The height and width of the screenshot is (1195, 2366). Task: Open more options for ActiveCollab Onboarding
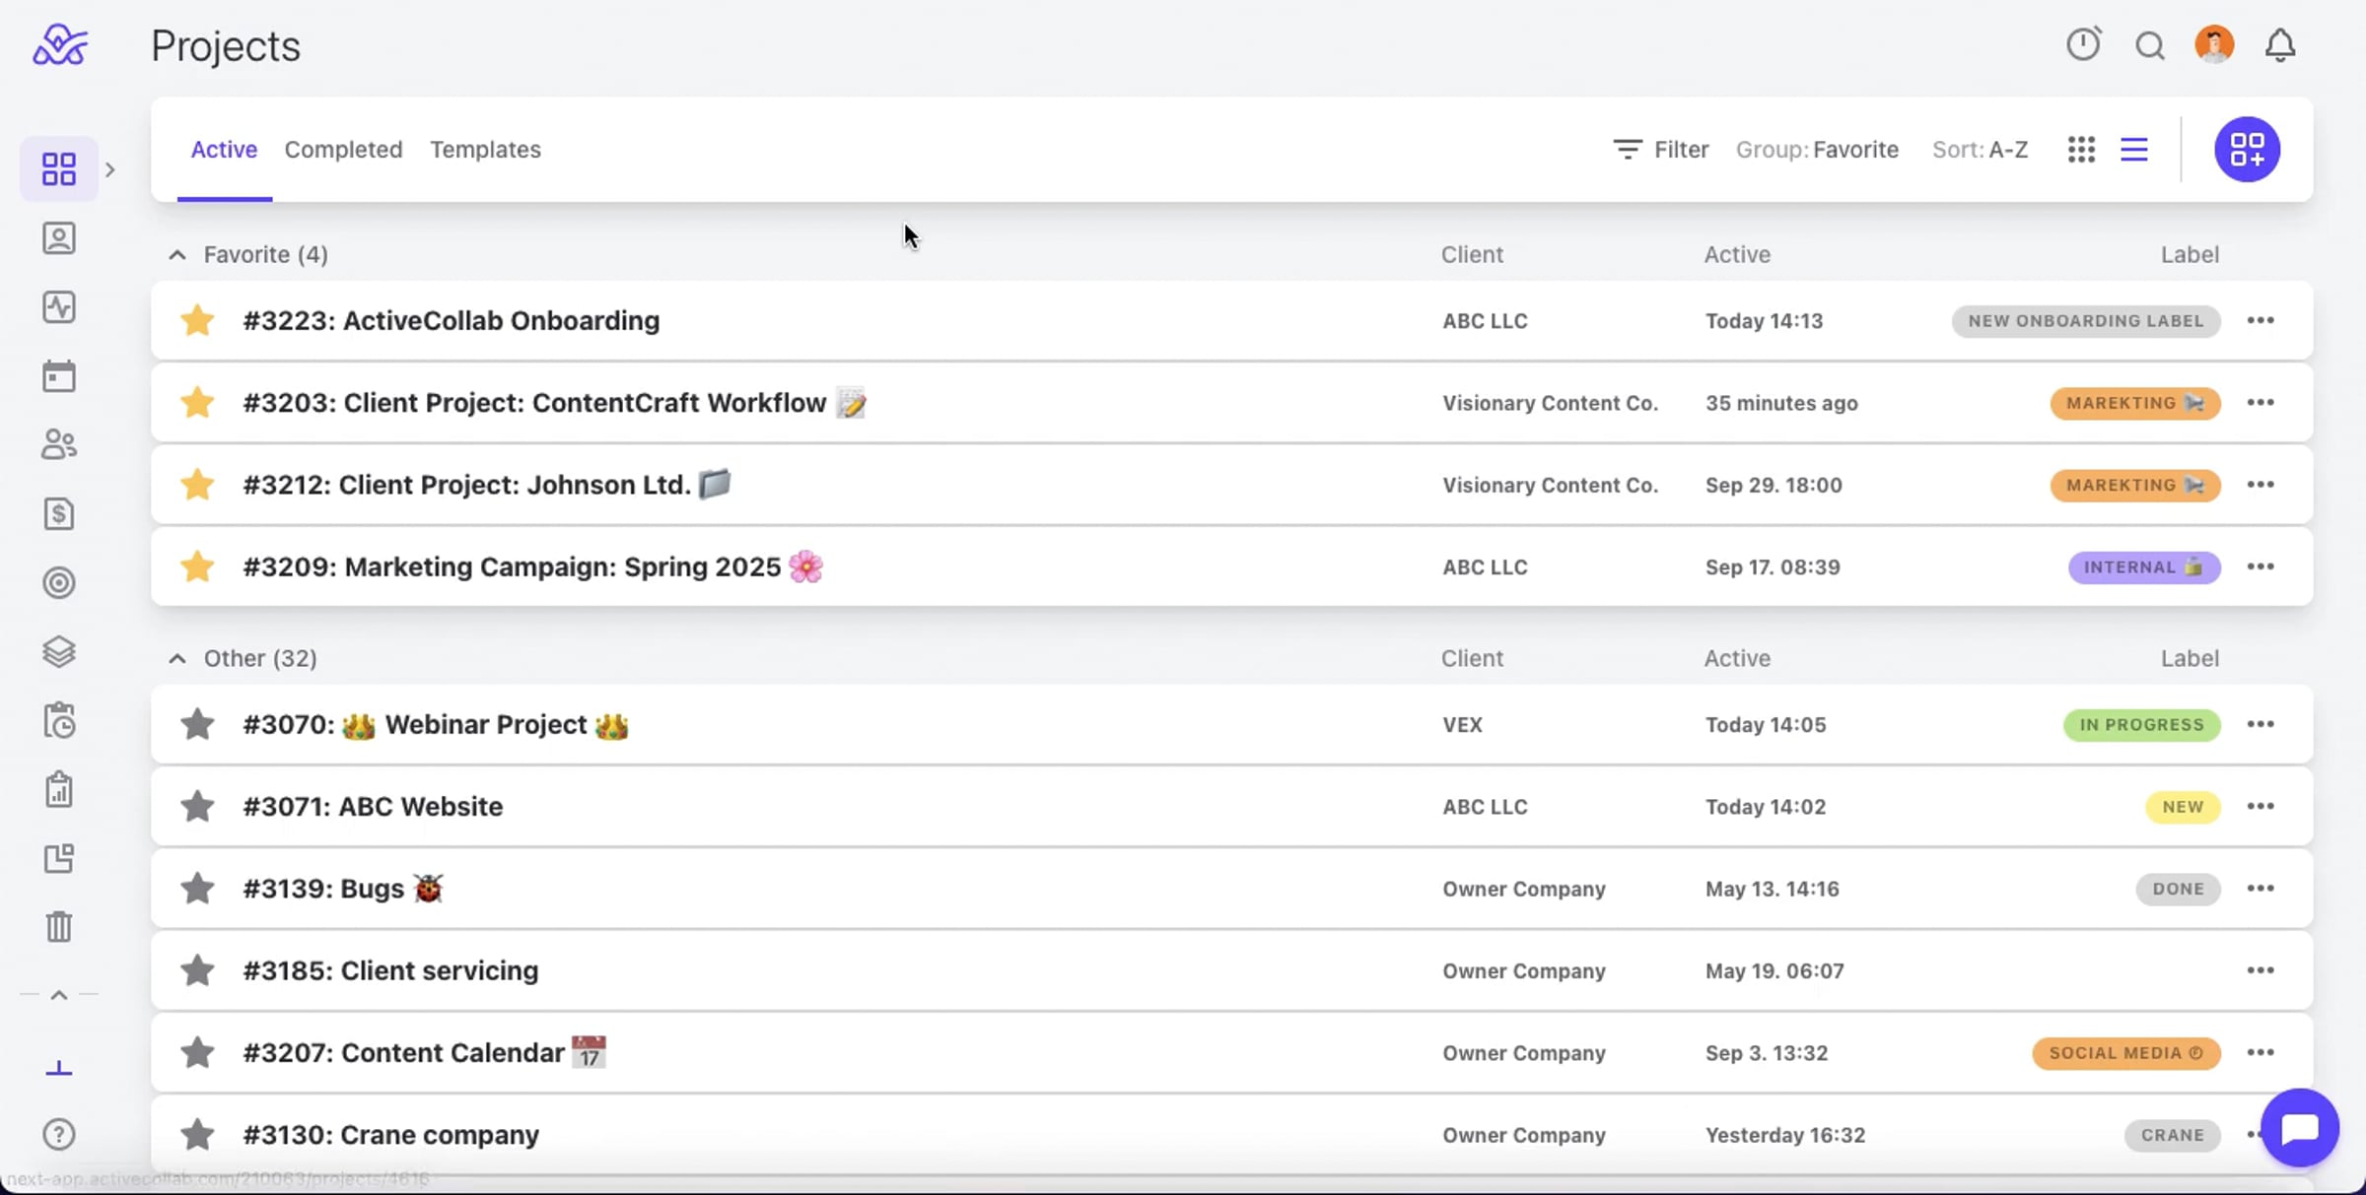point(2261,320)
